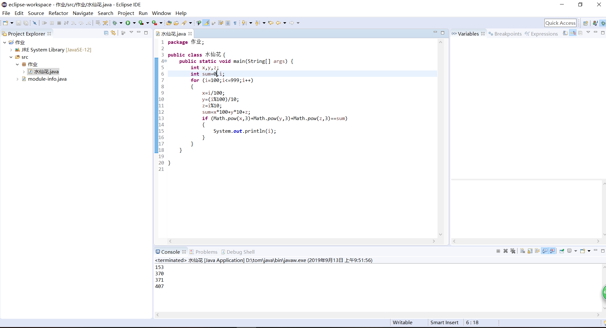606x328 pixels.
Task: Toggle Show Console on Standard Out
Action: pos(545,251)
